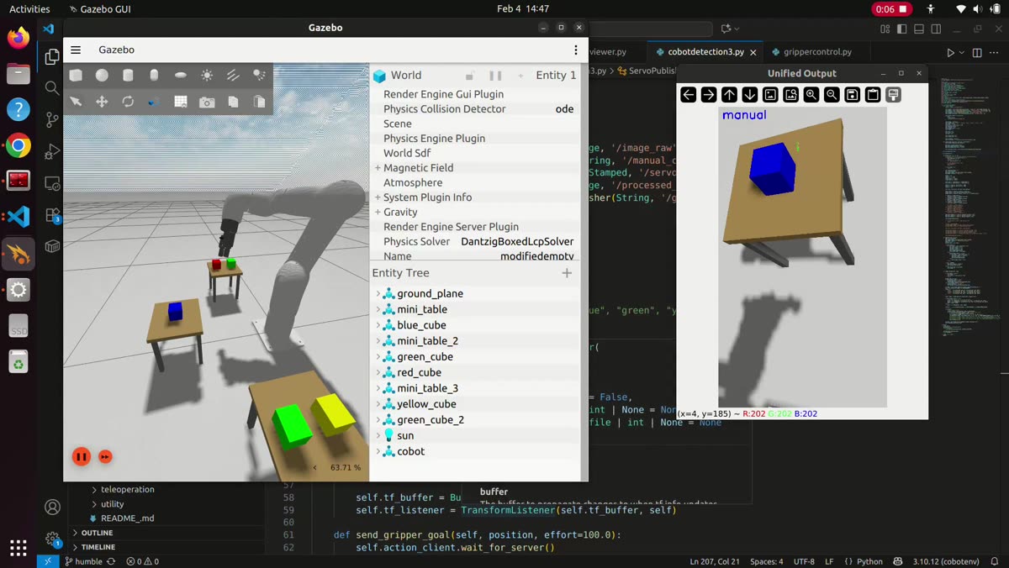Screen dimensions: 1009x568
Task: Insert a capsule shape in Gazebo
Action: [154, 75]
